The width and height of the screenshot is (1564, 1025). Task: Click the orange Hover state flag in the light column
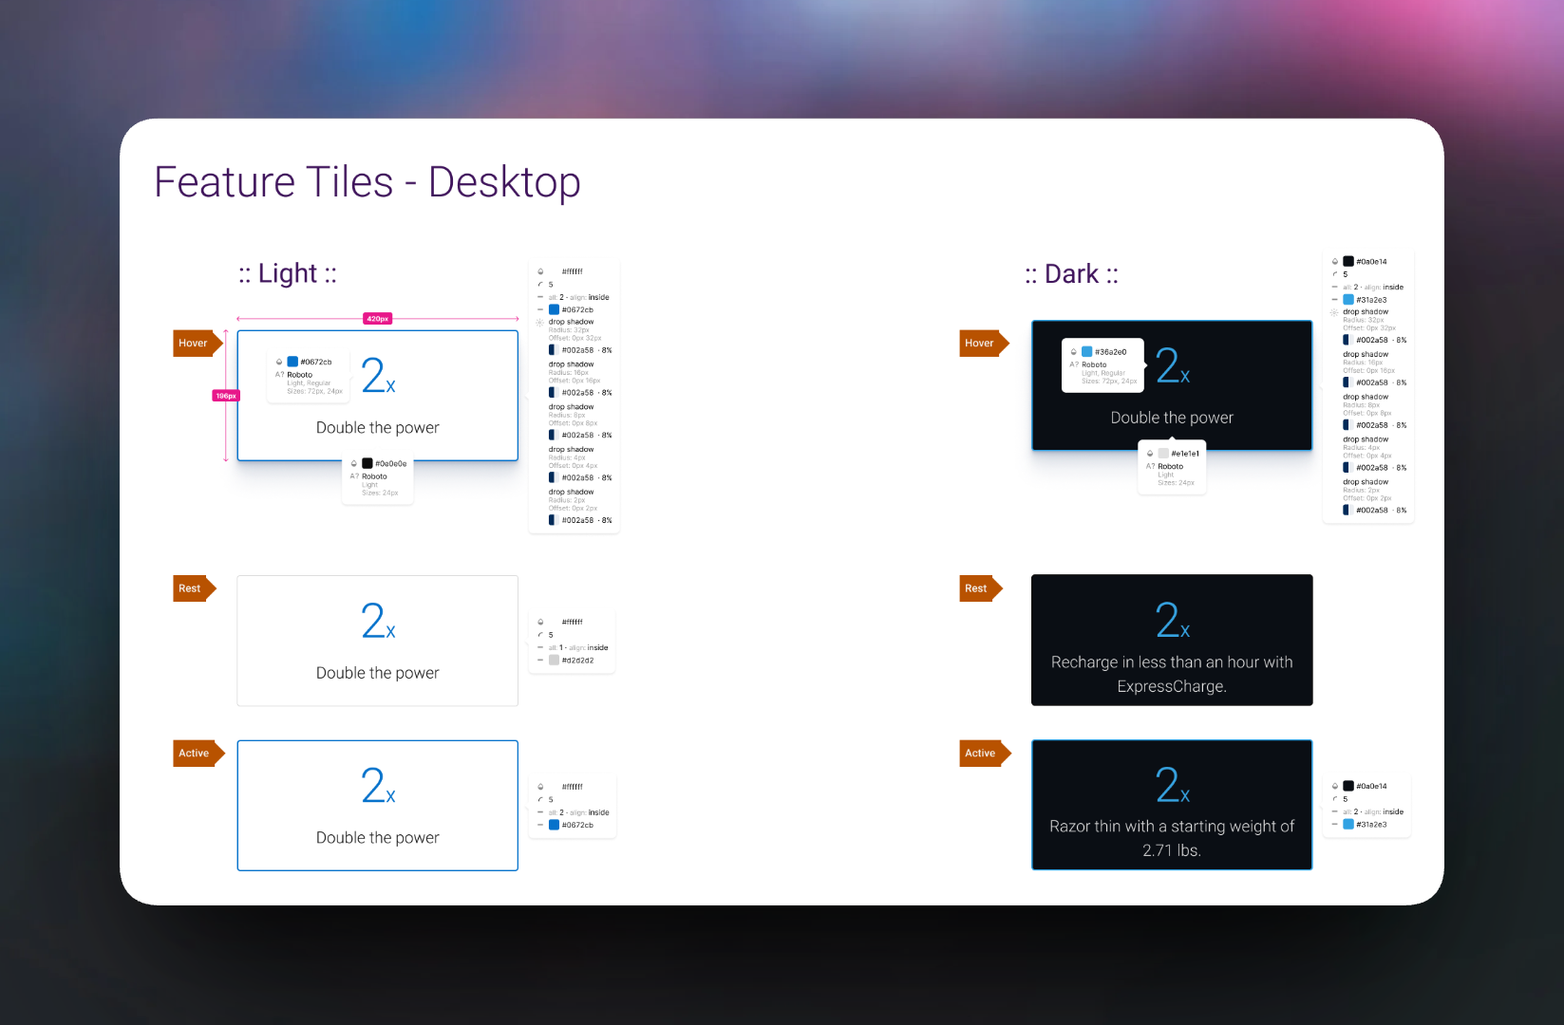(x=193, y=343)
